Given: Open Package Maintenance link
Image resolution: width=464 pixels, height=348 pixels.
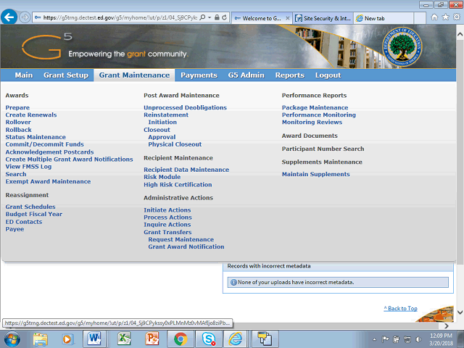Looking at the screenshot, I should click(315, 108).
